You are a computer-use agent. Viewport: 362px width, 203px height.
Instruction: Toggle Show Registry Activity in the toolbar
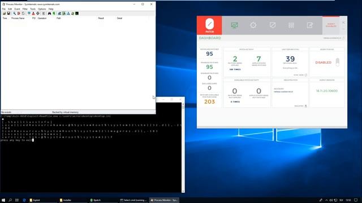(59, 14)
